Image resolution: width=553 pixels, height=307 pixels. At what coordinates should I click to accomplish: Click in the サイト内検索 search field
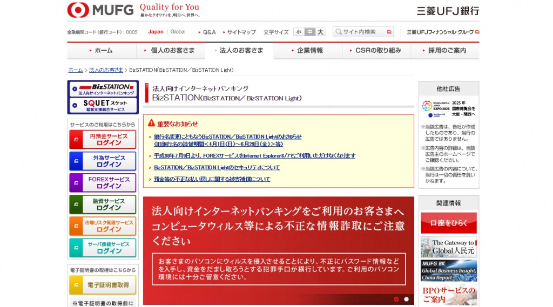click(x=363, y=32)
